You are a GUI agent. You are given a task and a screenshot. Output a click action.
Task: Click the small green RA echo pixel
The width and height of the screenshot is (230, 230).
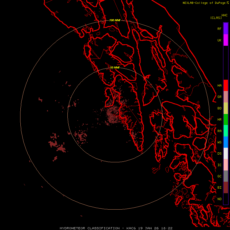(111, 79)
